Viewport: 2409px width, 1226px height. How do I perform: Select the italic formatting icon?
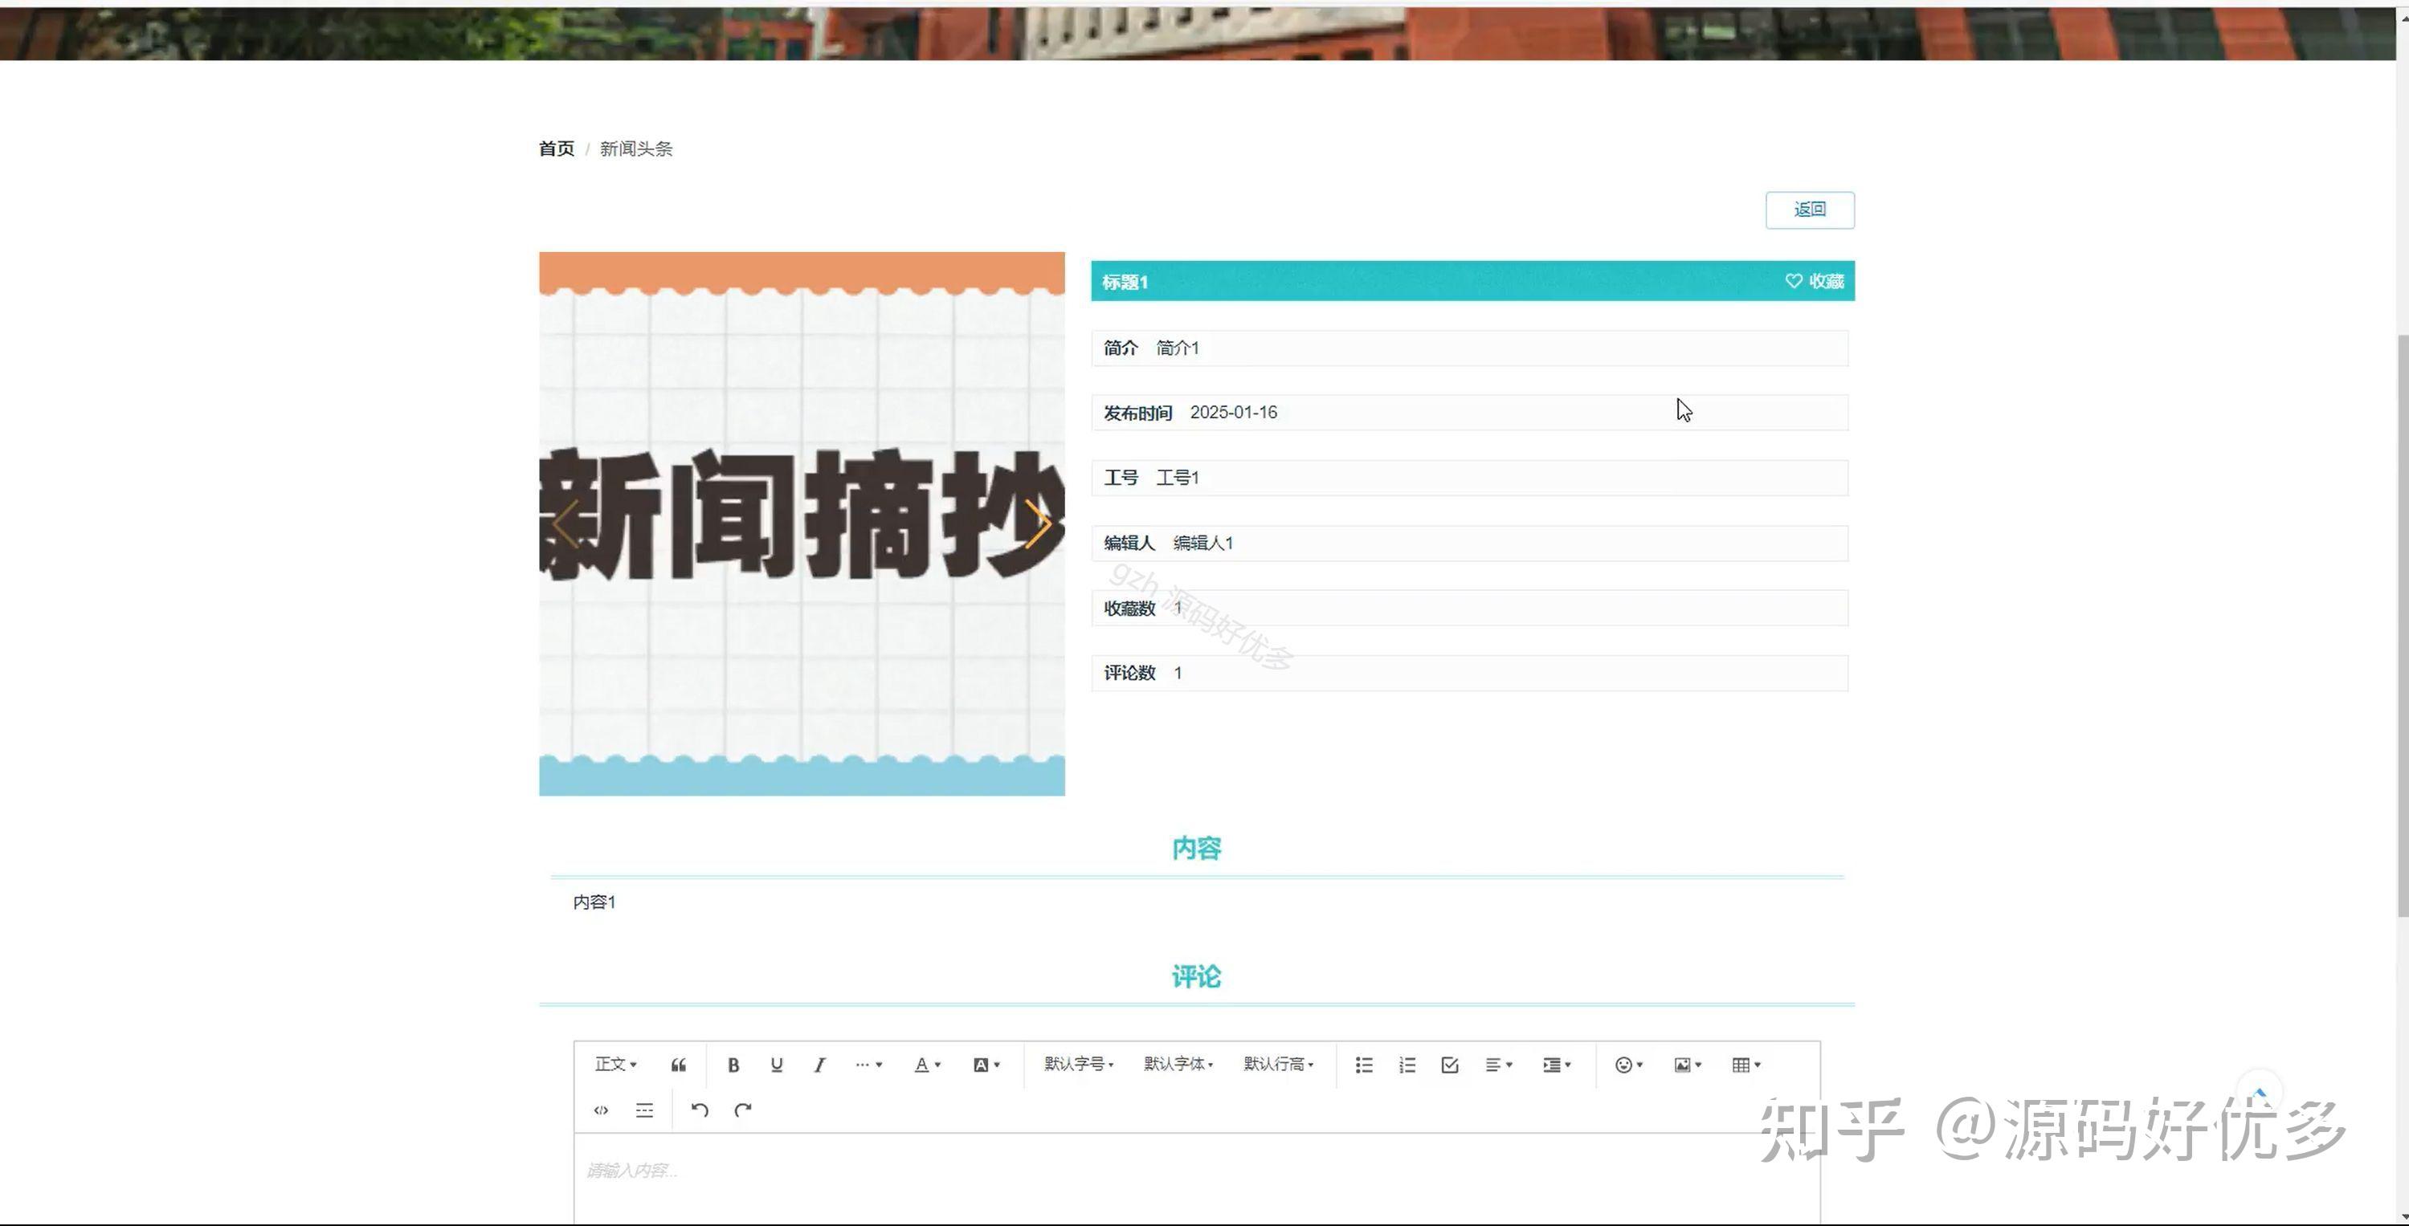(x=820, y=1065)
